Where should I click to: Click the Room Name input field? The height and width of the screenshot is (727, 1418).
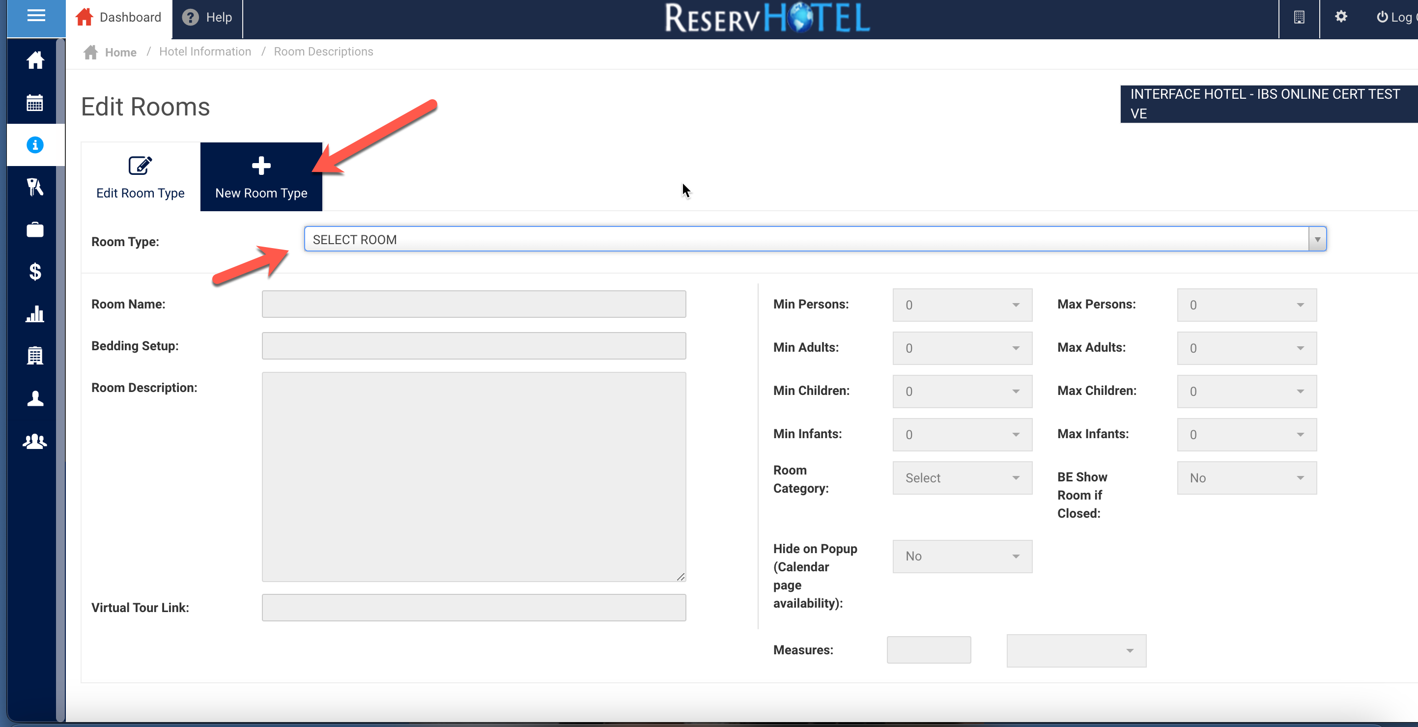coord(473,305)
